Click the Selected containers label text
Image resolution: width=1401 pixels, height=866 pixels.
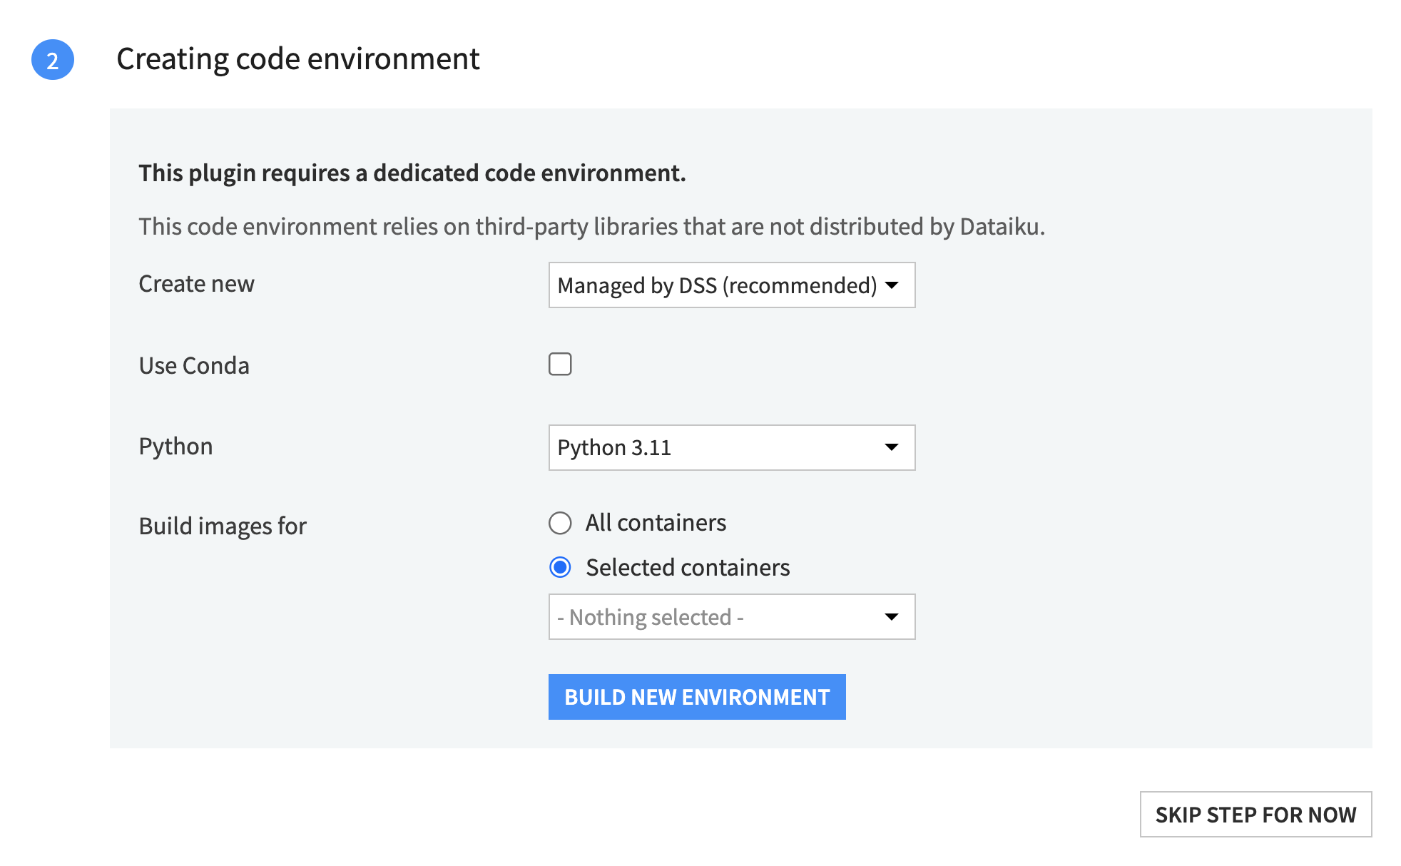click(687, 568)
